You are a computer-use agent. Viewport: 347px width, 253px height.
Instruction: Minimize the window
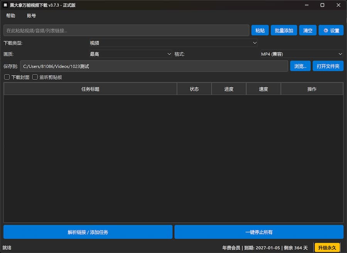click(x=307, y=5)
